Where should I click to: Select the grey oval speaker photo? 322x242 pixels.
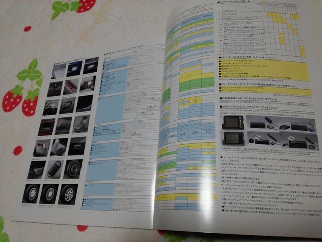[67, 105]
